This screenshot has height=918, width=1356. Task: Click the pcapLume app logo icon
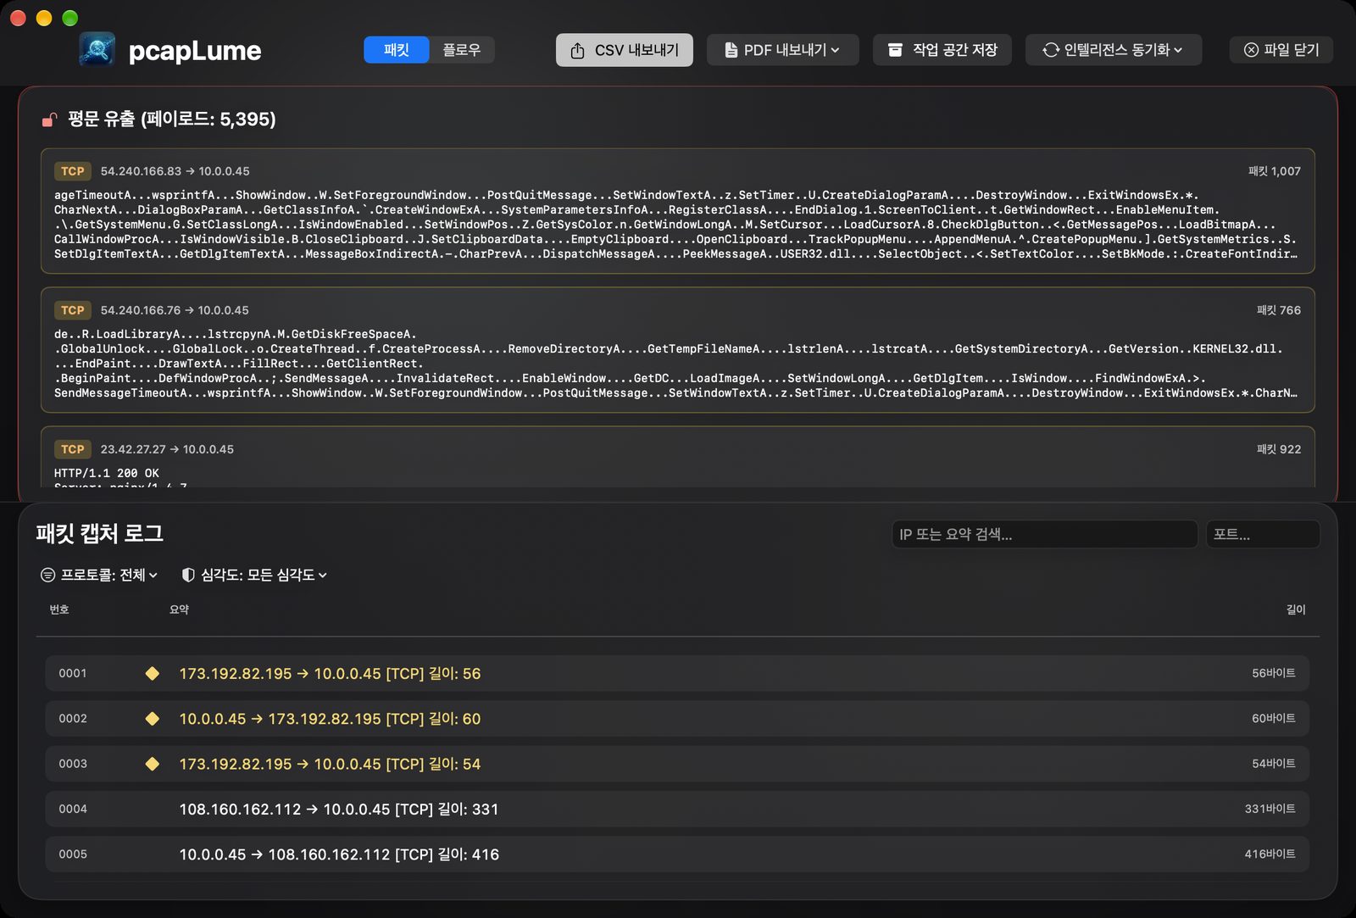point(97,50)
